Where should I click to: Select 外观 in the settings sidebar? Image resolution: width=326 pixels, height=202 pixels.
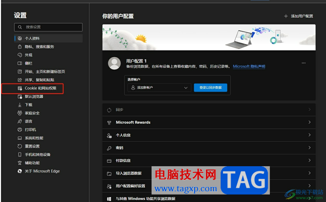tap(48, 55)
